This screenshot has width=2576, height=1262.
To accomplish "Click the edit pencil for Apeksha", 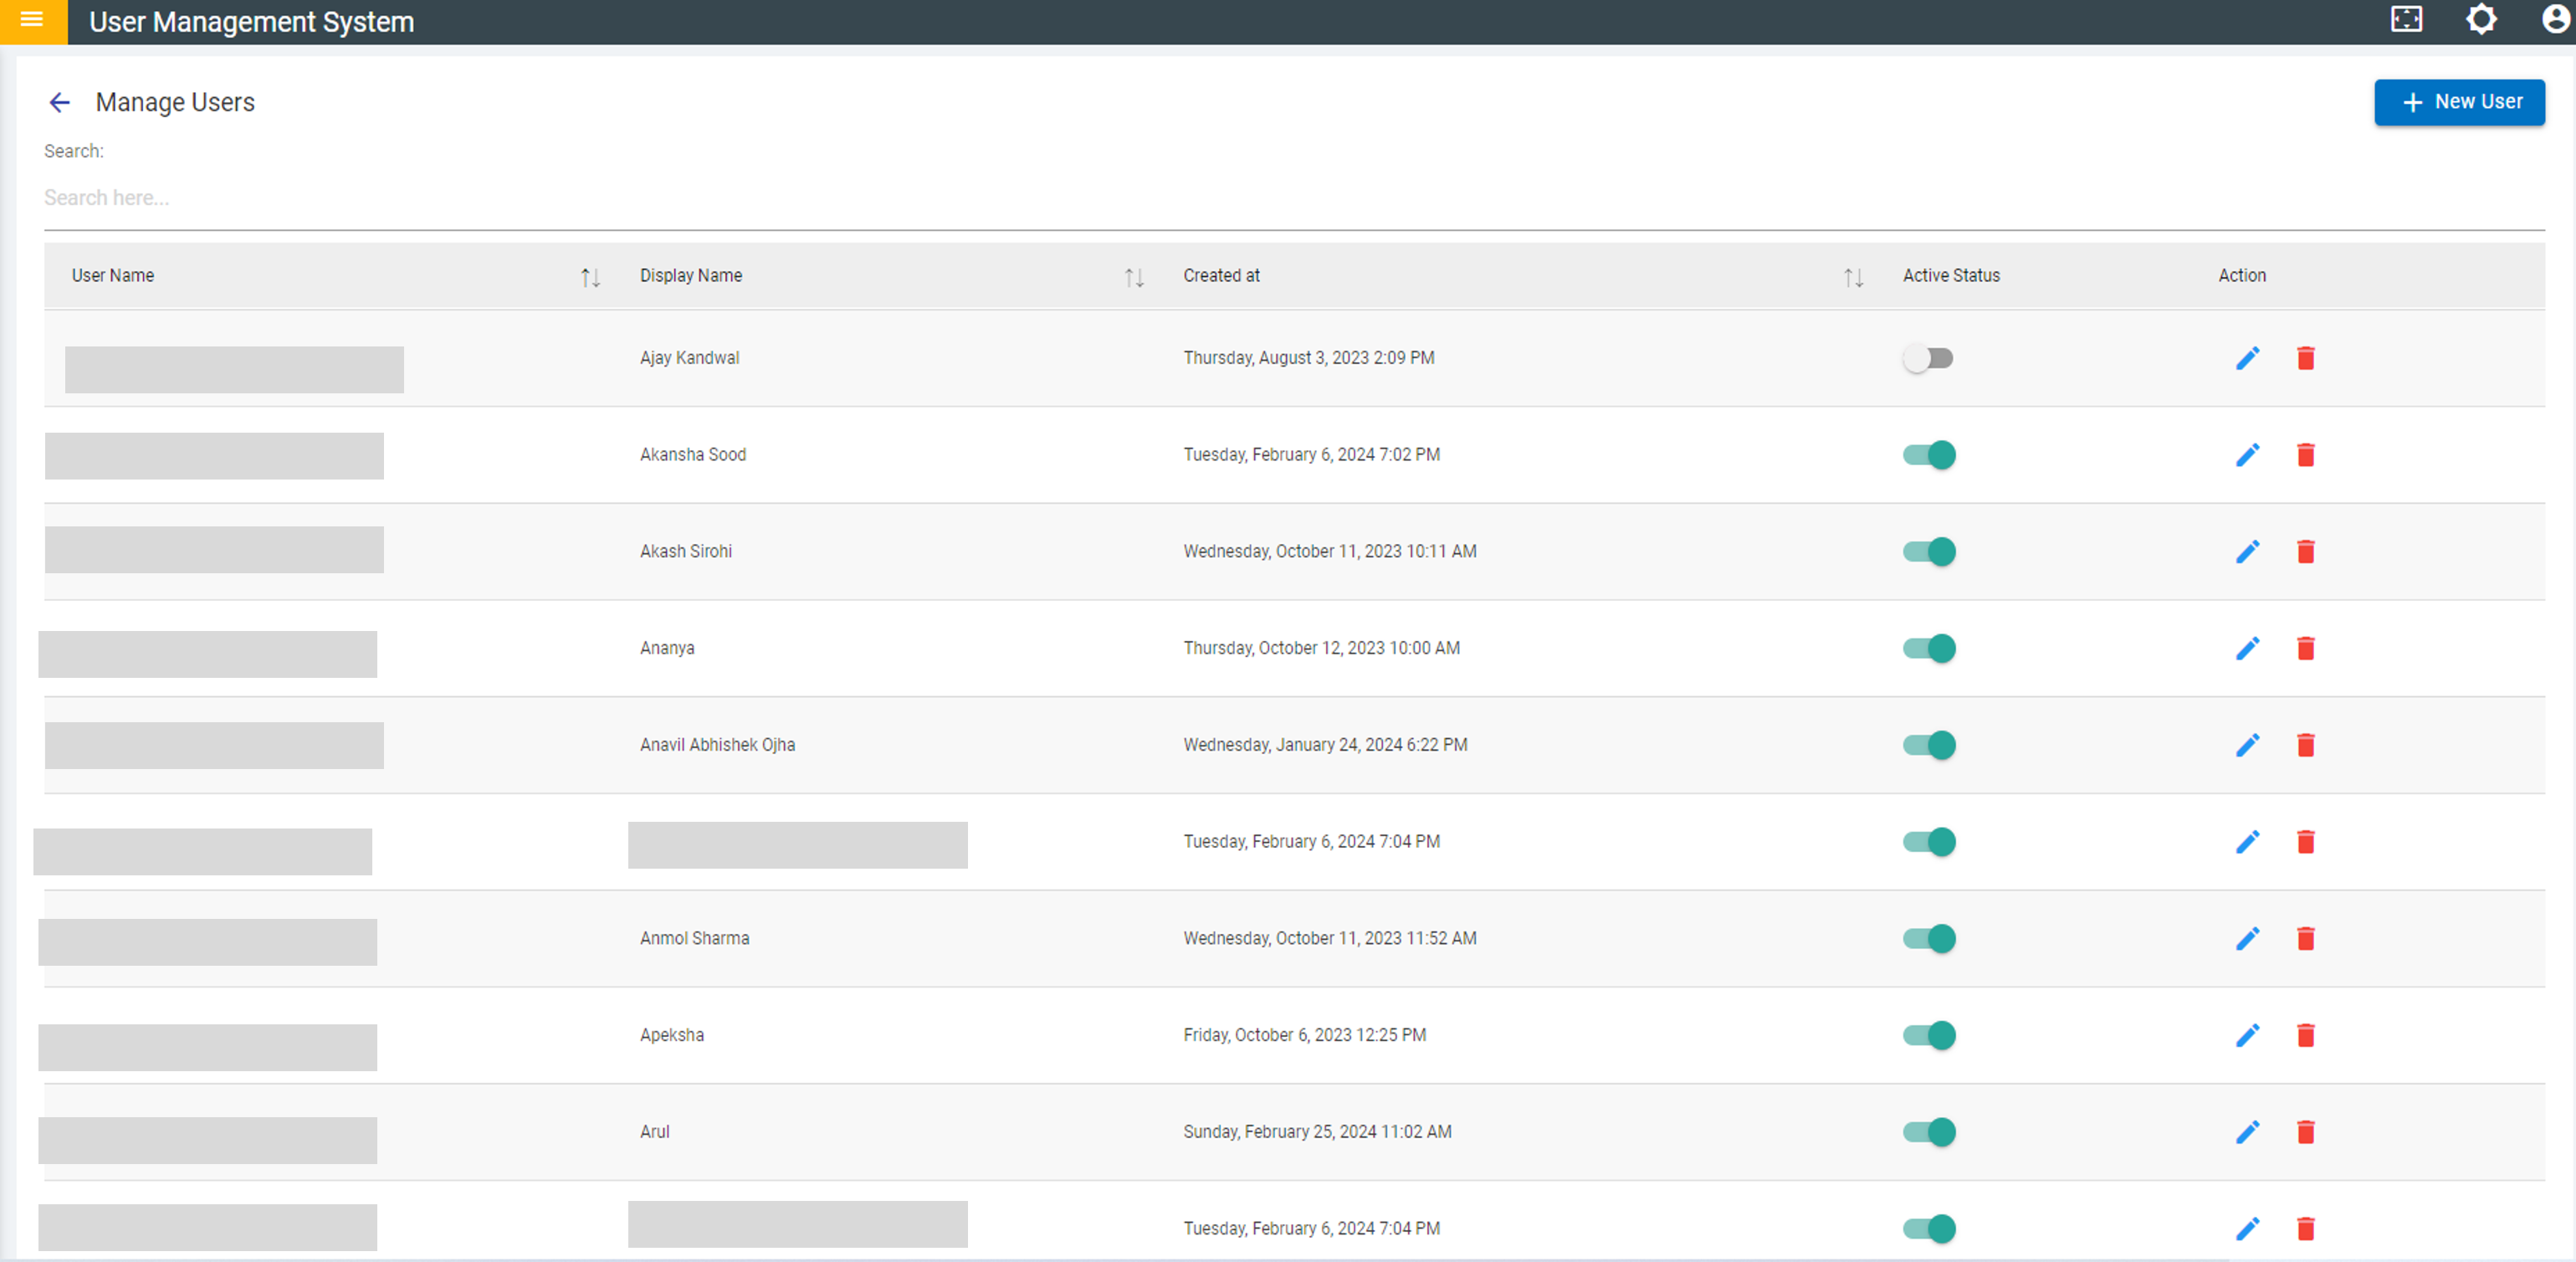I will [x=2247, y=1035].
